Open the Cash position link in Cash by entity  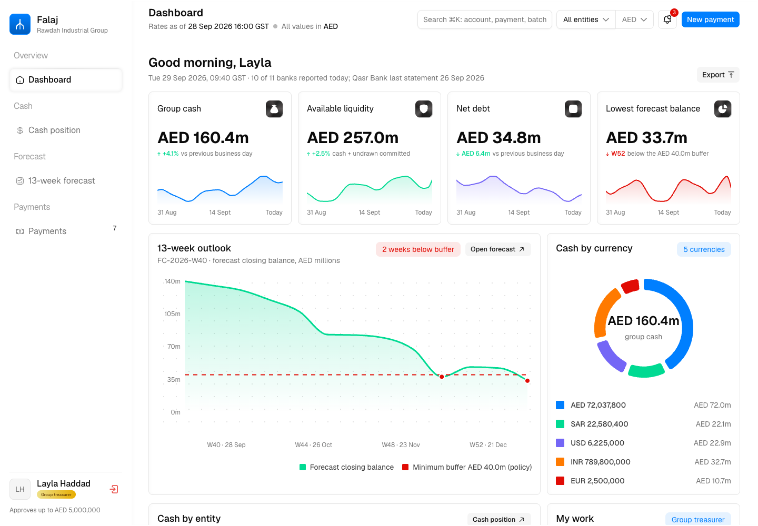[498, 519]
